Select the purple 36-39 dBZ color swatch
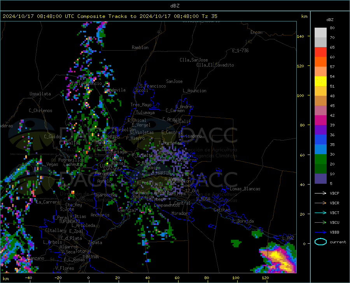The height and width of the screenshot is (283, 350). [320, 130]
